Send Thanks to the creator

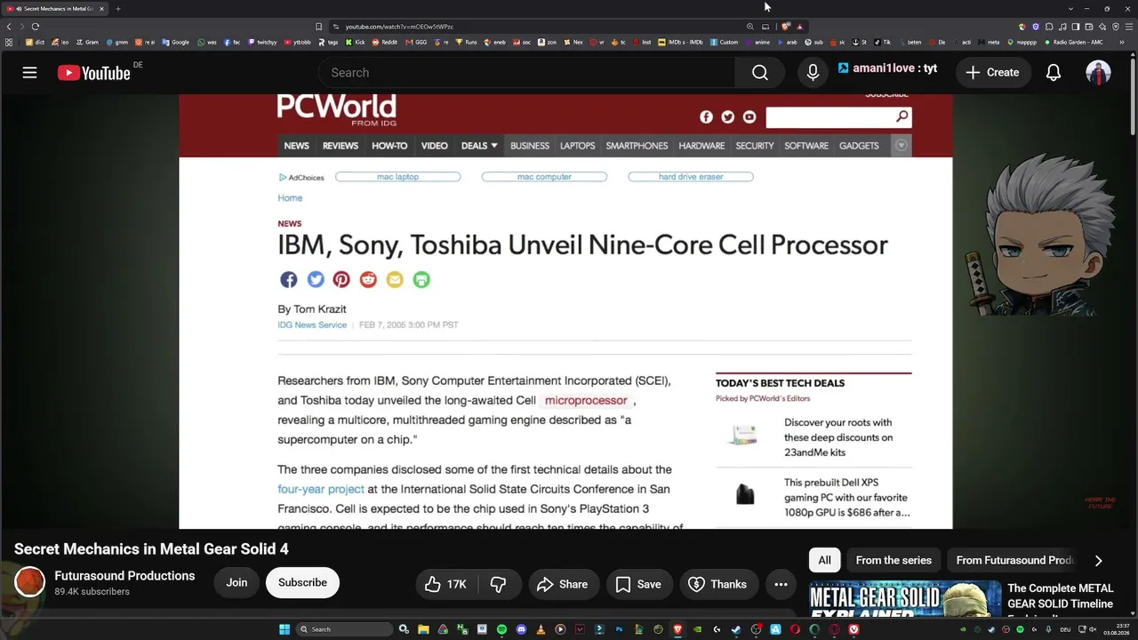[x=717, y=584]
